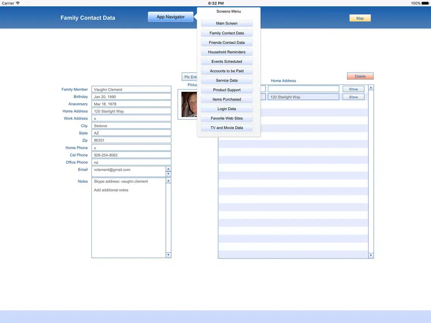This screenshot has width=431, height=323.
Task: Click the Cel Phone input field
Action: click(x=131, y=155)
